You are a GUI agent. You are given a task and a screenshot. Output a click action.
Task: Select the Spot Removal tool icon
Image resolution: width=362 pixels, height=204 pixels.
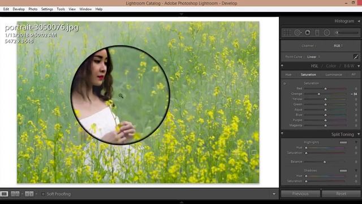click(x=298, y=33)
